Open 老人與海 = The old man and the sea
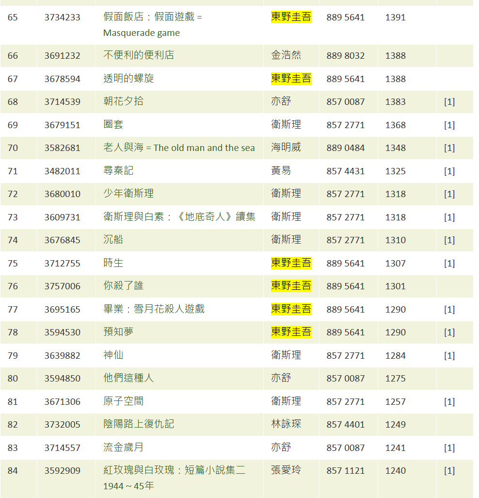479x498 pixels. tap(179, 148)
